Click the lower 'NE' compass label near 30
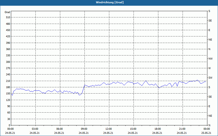Screen dimensions: 218x136 (210, 116)
